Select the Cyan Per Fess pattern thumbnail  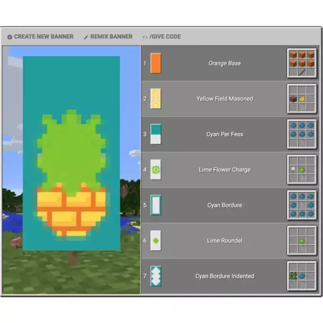click(156, 134)
